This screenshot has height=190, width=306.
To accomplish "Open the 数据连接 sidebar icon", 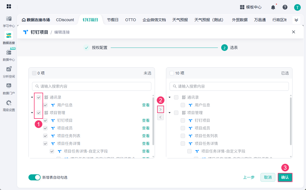I will click(x=9, y=35).
